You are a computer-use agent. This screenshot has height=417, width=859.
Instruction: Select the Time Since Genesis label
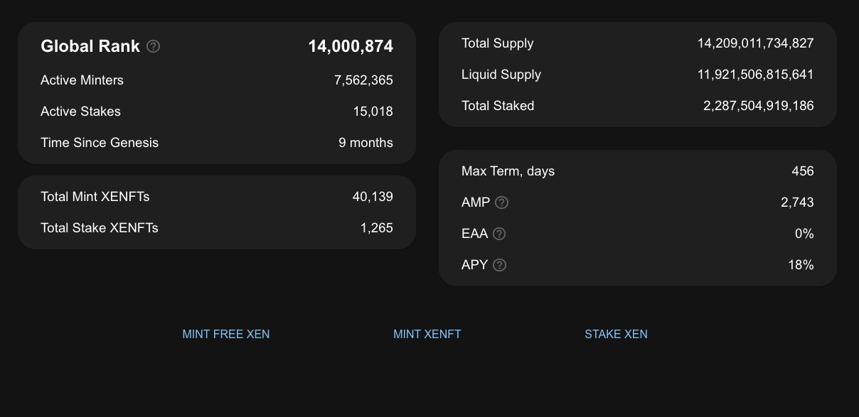tap(100, 143)
